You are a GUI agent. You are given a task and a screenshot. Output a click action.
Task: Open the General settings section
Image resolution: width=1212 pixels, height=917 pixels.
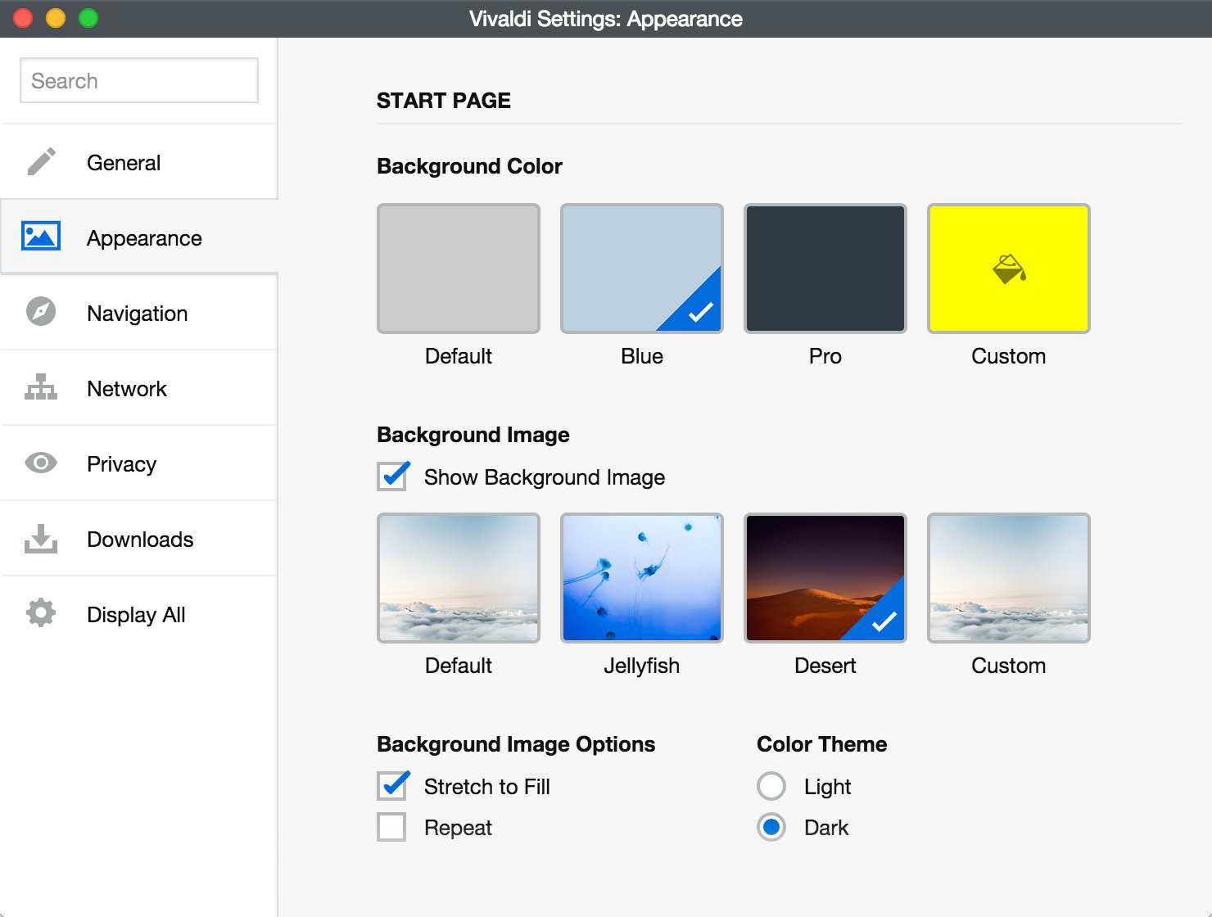pyautogui.click(x=139, y=162)
